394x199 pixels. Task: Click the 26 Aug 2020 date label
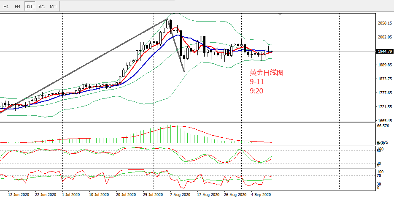coord(235,195)
